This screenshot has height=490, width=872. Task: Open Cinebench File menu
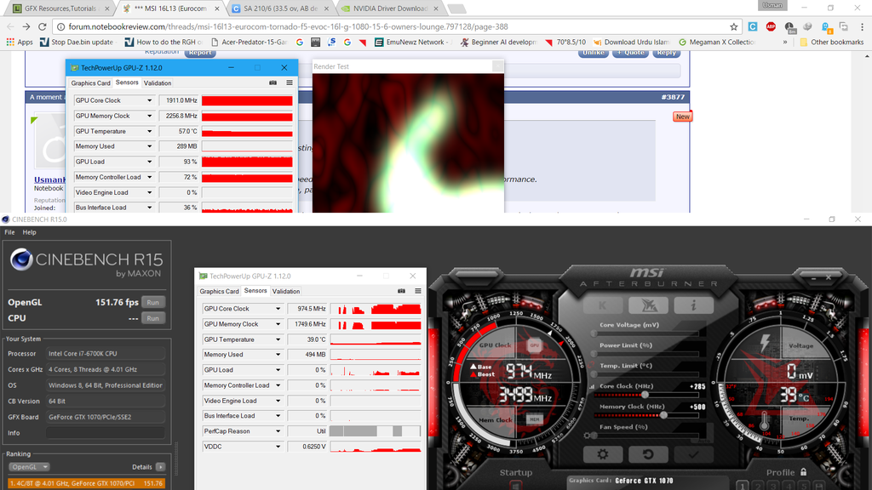(x=9, y=232)
